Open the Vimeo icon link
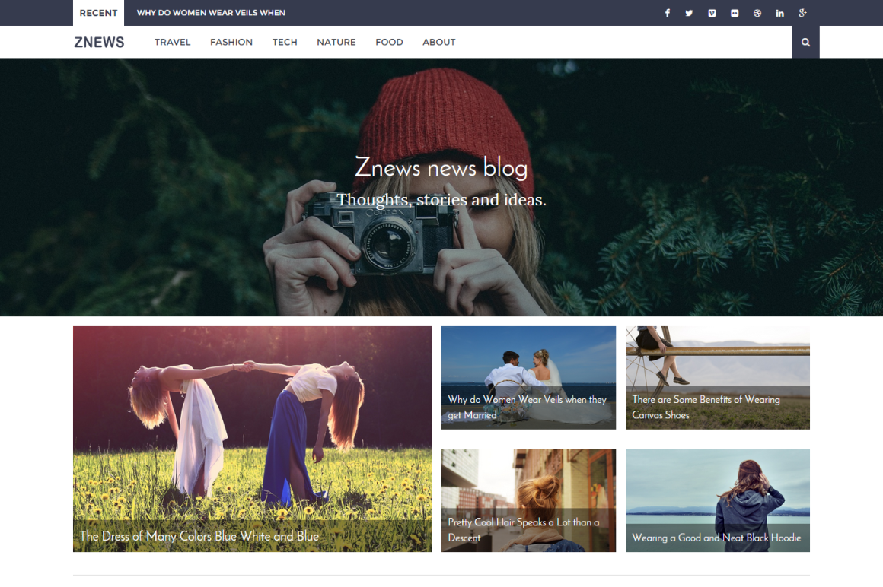 [712, 13]
